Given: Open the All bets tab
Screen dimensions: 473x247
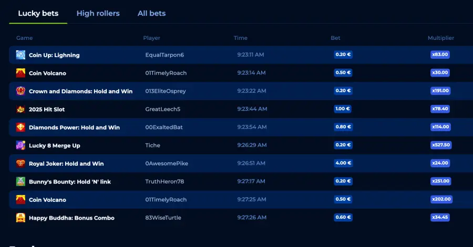Looking at the screenshot, I should pos(151,13).
